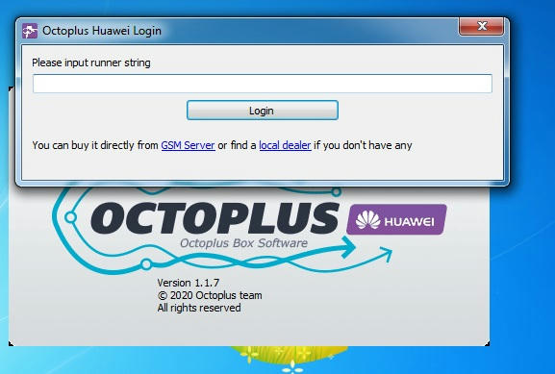
Task: Click the Octoplus Box Software subtitle
Action: pyautogui.click(x=243, y=243)
